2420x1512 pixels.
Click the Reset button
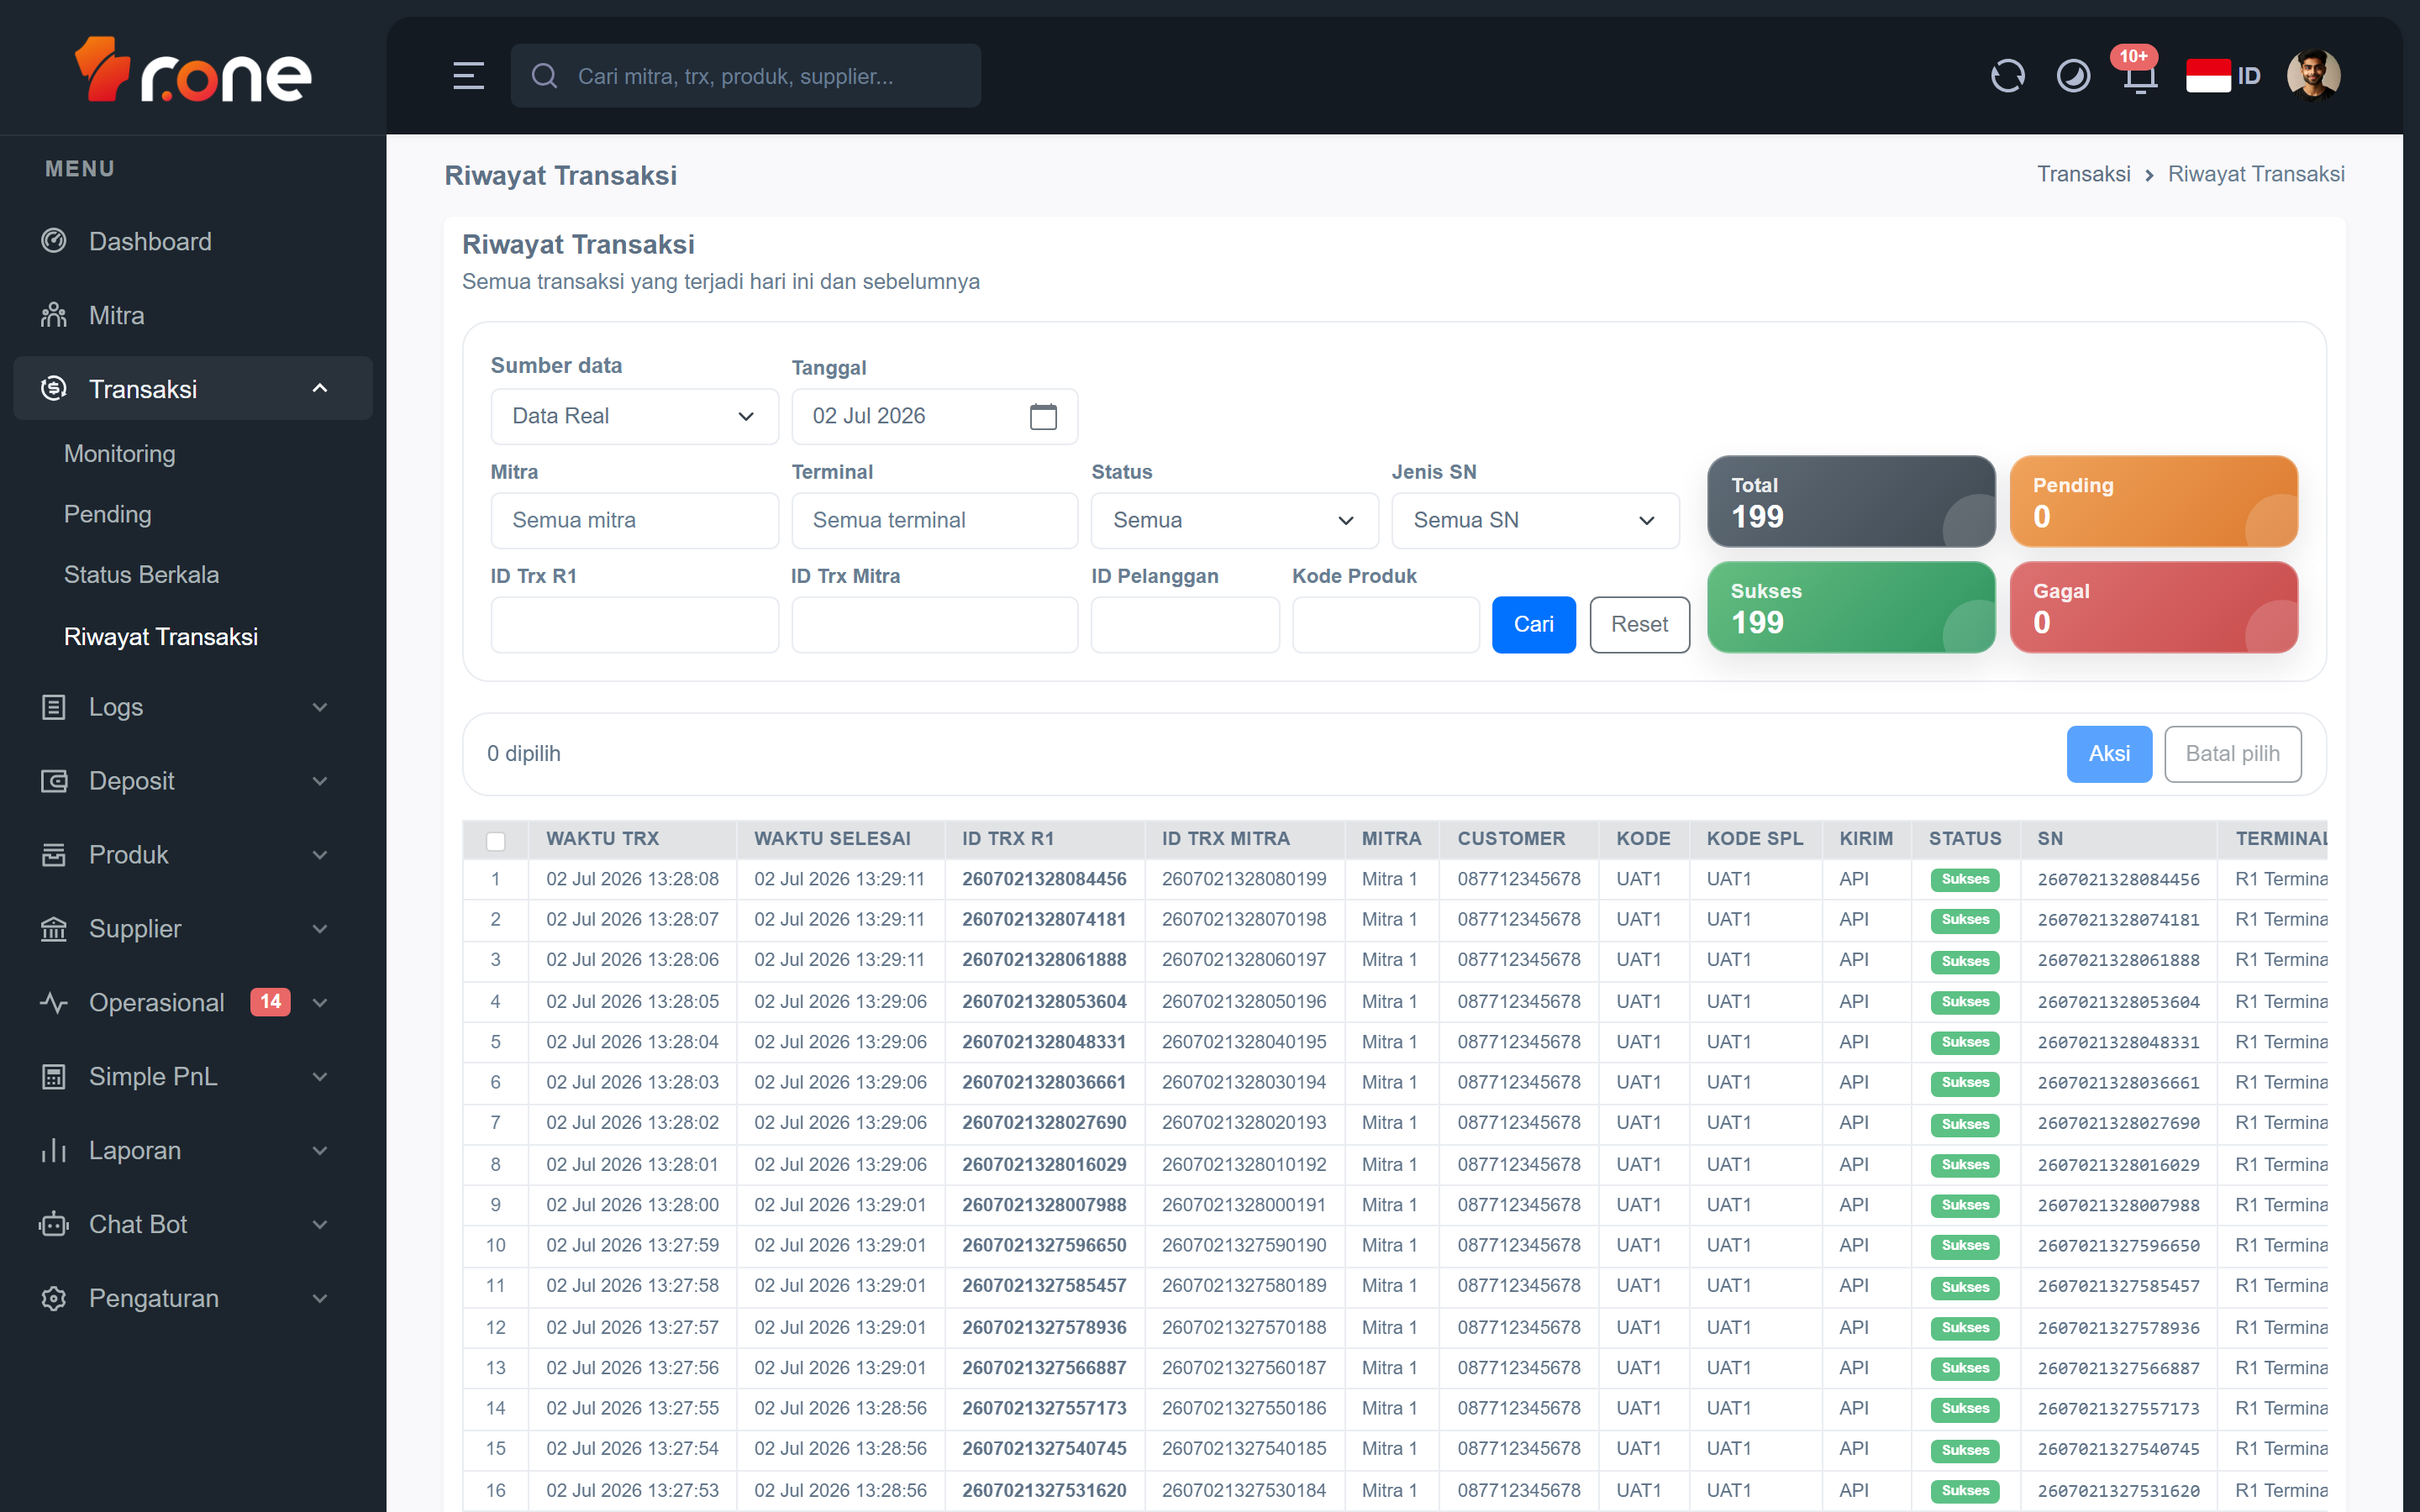pos(1639,624)
